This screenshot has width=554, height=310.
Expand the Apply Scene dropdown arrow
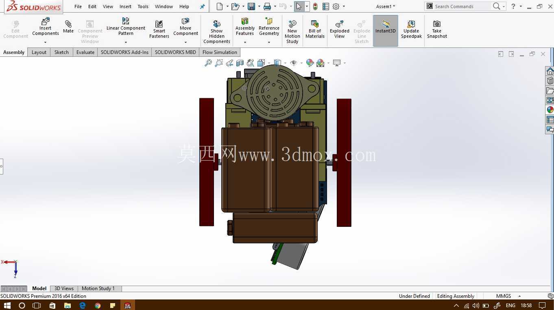point(328,63)
